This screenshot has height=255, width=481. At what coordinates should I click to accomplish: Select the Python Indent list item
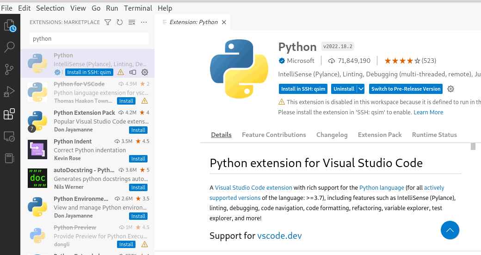click(87, 150)
